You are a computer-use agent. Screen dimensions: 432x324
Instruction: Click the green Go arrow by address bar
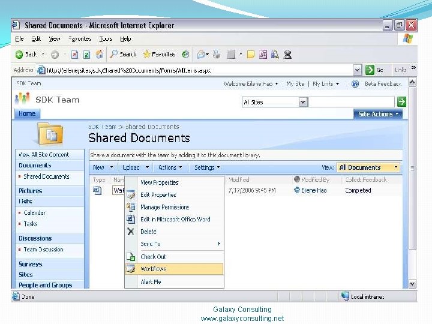tap(370, 70)
